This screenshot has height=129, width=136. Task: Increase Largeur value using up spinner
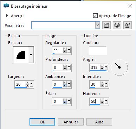[x=27, y=83]
